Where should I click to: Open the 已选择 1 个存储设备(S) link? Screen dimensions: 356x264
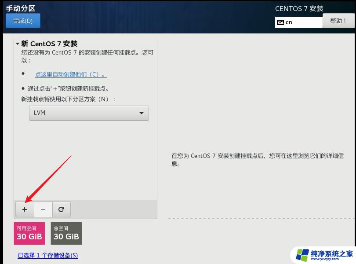48,255
